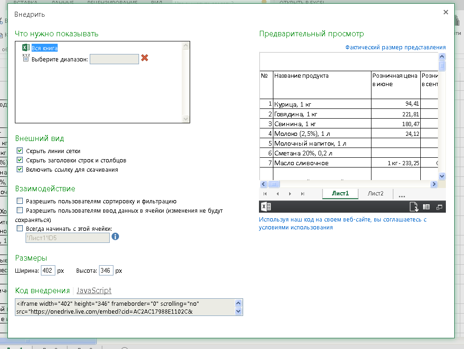The image size is (464, 349).
Task: Switch to JavaScript code tab
Action: [x=94, y=290]
